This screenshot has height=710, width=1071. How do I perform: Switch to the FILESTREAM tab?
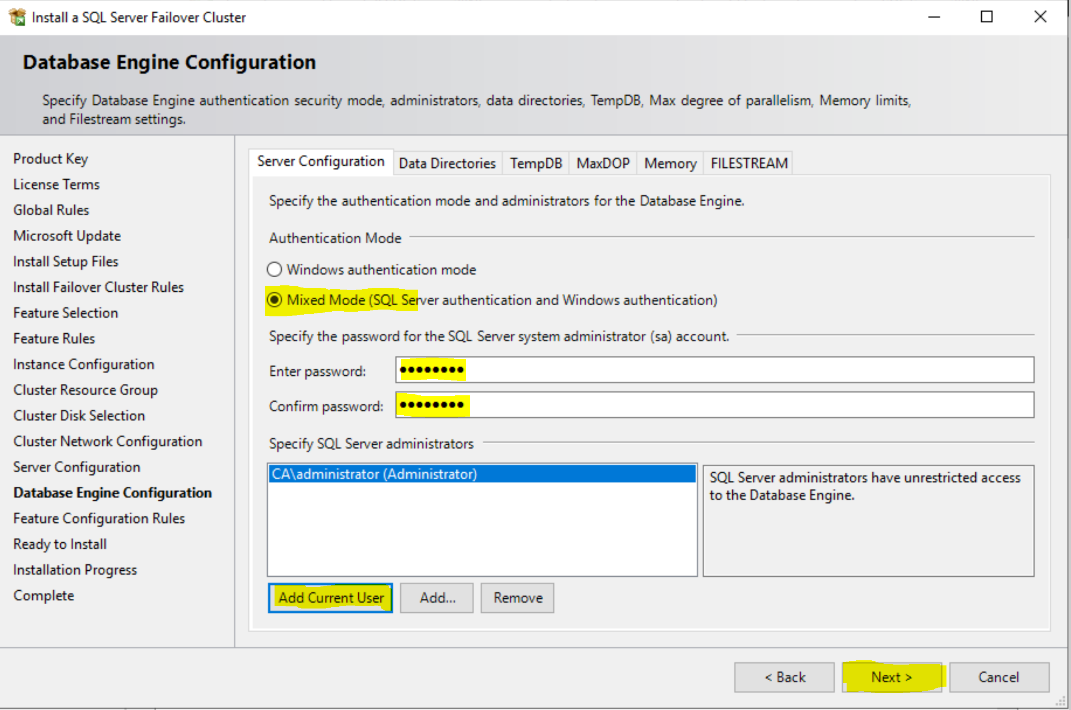point(749,163)
